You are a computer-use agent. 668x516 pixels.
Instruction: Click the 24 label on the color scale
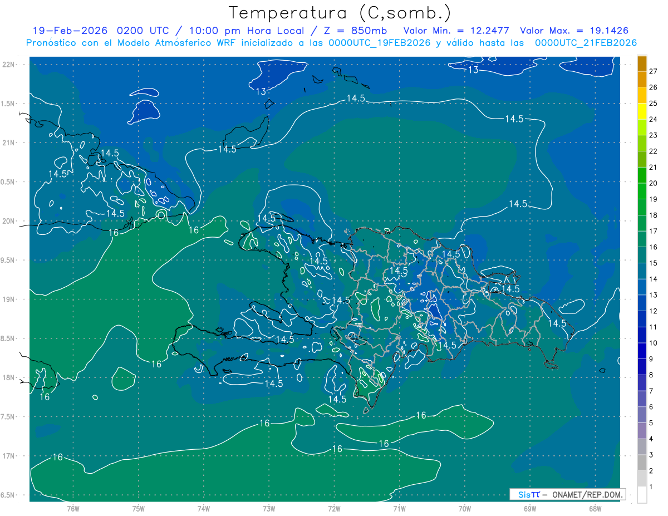coord(653,119)
